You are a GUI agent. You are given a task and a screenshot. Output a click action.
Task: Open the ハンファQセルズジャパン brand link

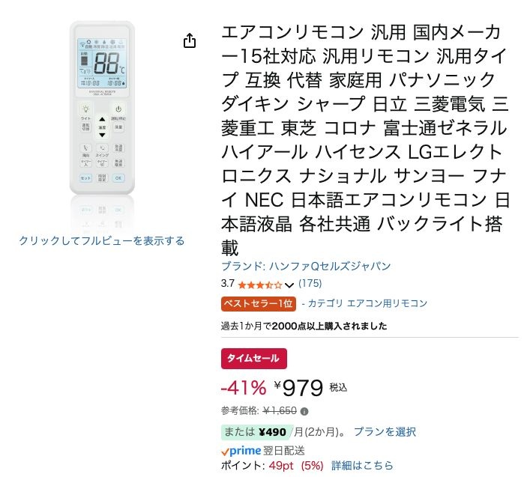[x=306, y=266]
